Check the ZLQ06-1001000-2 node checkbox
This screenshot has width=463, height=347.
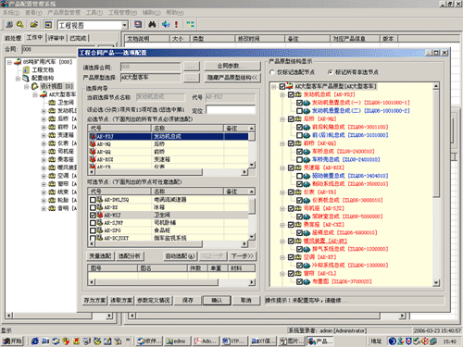(x=299, y=111)
